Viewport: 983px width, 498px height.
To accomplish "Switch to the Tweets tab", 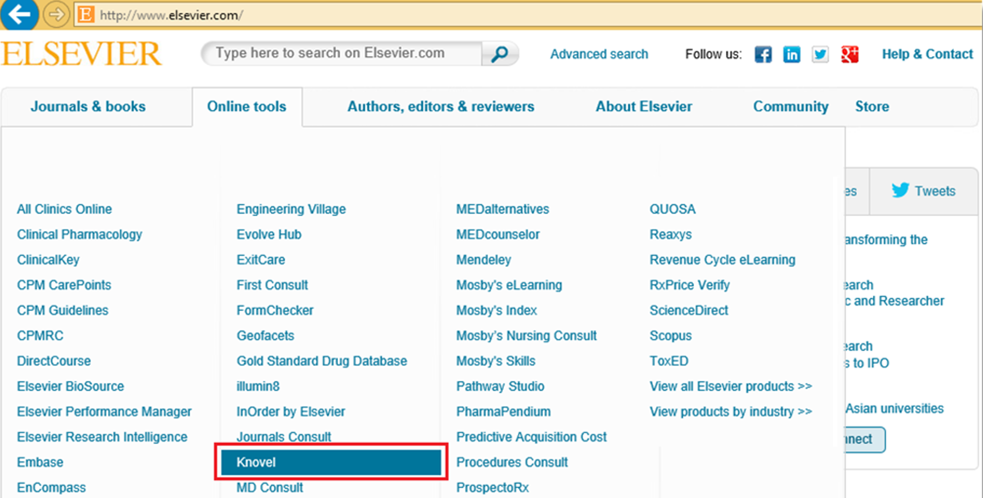I will coord(923,191).
